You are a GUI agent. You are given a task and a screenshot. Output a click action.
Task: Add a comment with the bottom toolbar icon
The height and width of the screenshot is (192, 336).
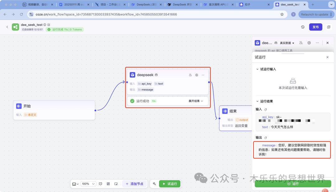point(100,184)
